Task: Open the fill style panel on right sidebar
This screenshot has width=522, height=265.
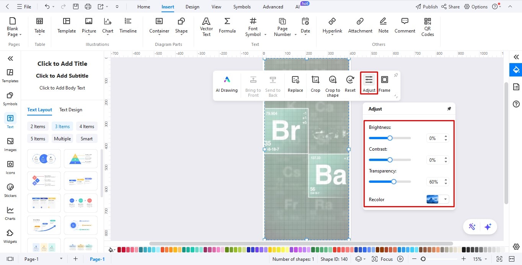Action: point(516,70)
